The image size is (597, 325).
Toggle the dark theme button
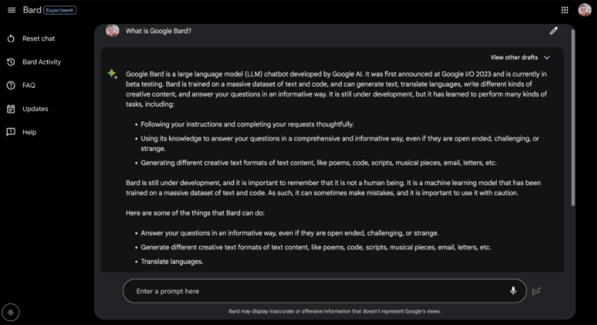pyautogui.click(x=10, y=312)
